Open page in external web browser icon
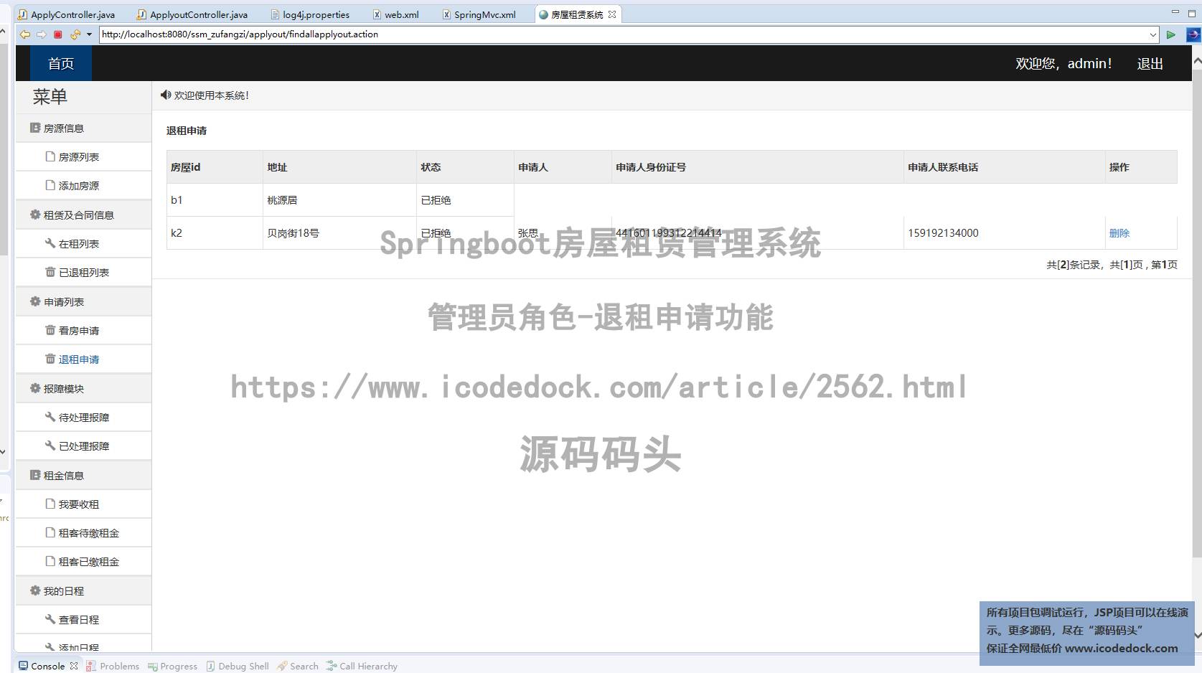Image resolution: width=1202 pixels, height=673 pixels. point(1193,34)
